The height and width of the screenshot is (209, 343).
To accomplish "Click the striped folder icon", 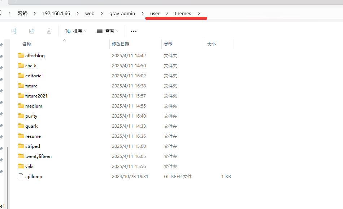I will point(21,146).
